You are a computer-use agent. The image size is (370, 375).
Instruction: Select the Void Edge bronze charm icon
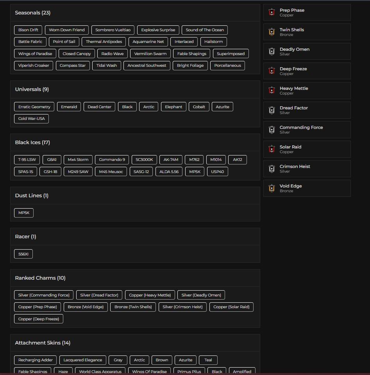coord(272,188)
